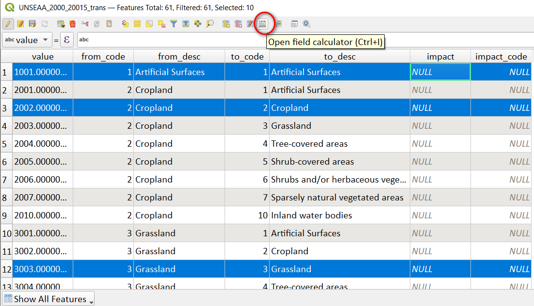Add a new feature to the table
534x306 pixels.
(61, 24)
